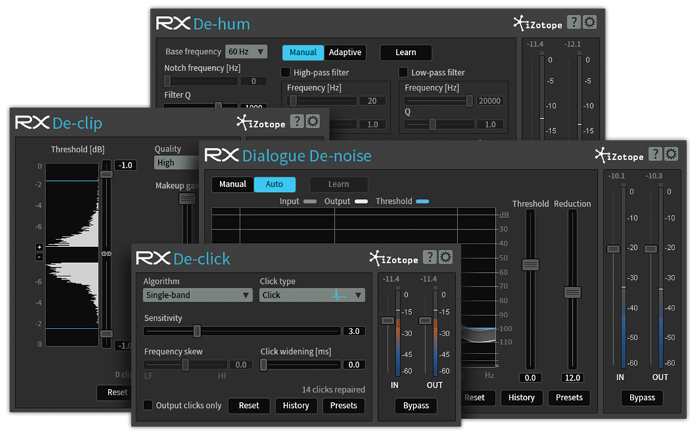Click De-hum low-pass Q slider handle
This screenshot has height=435, width=696.
433,125
